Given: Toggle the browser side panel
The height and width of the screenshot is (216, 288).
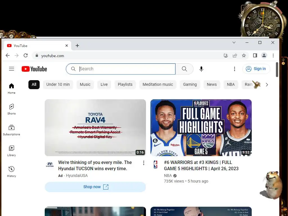Looking at the screenshot, I should (255, 55).
